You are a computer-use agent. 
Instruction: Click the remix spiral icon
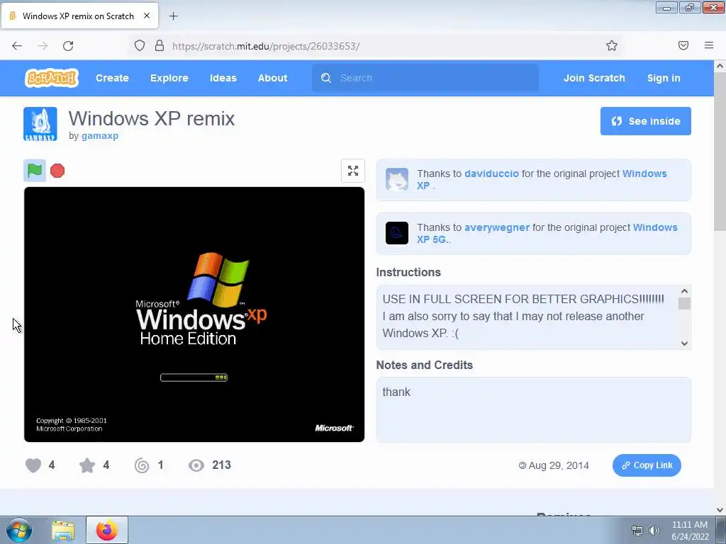coord(142,465)
